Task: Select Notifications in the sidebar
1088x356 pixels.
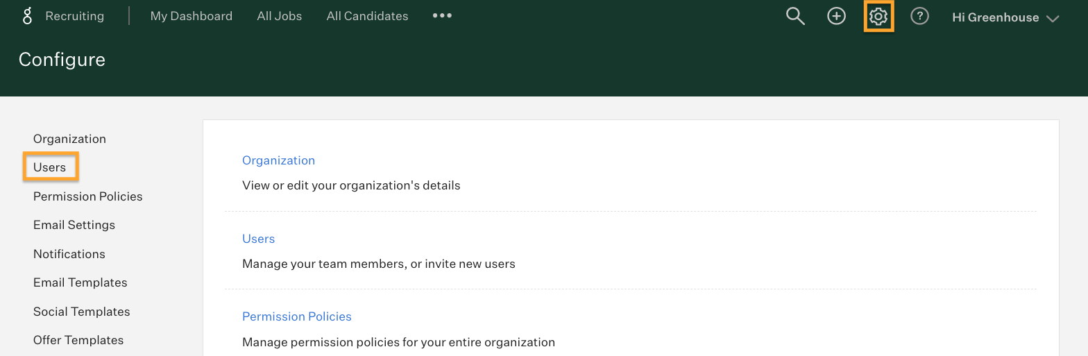Action: click(69, 254)
